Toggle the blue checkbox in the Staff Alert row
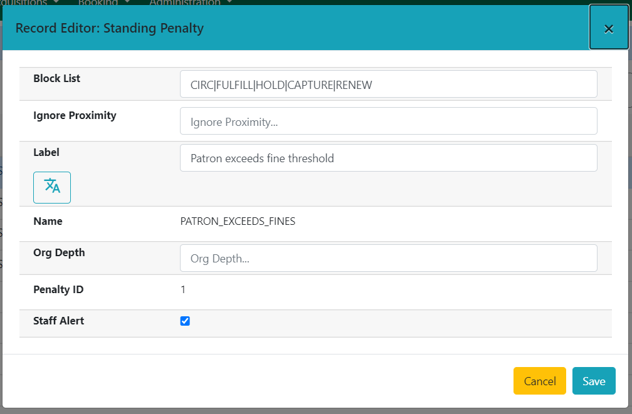 pos(184,321)
